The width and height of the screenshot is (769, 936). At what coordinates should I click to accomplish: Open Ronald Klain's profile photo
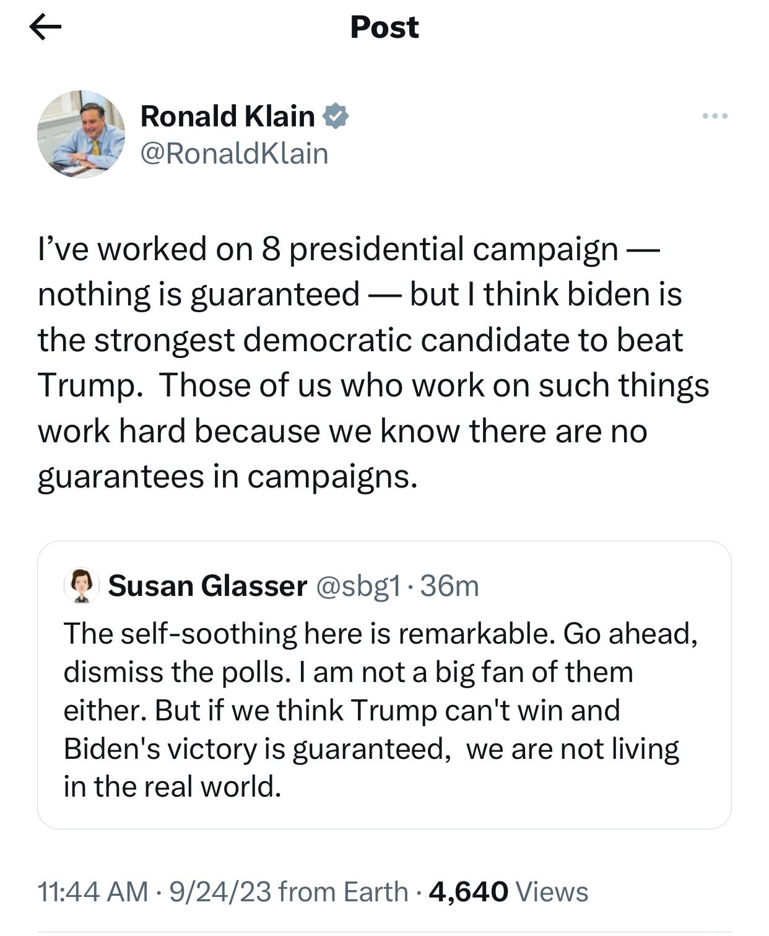(x=81, y=134)
